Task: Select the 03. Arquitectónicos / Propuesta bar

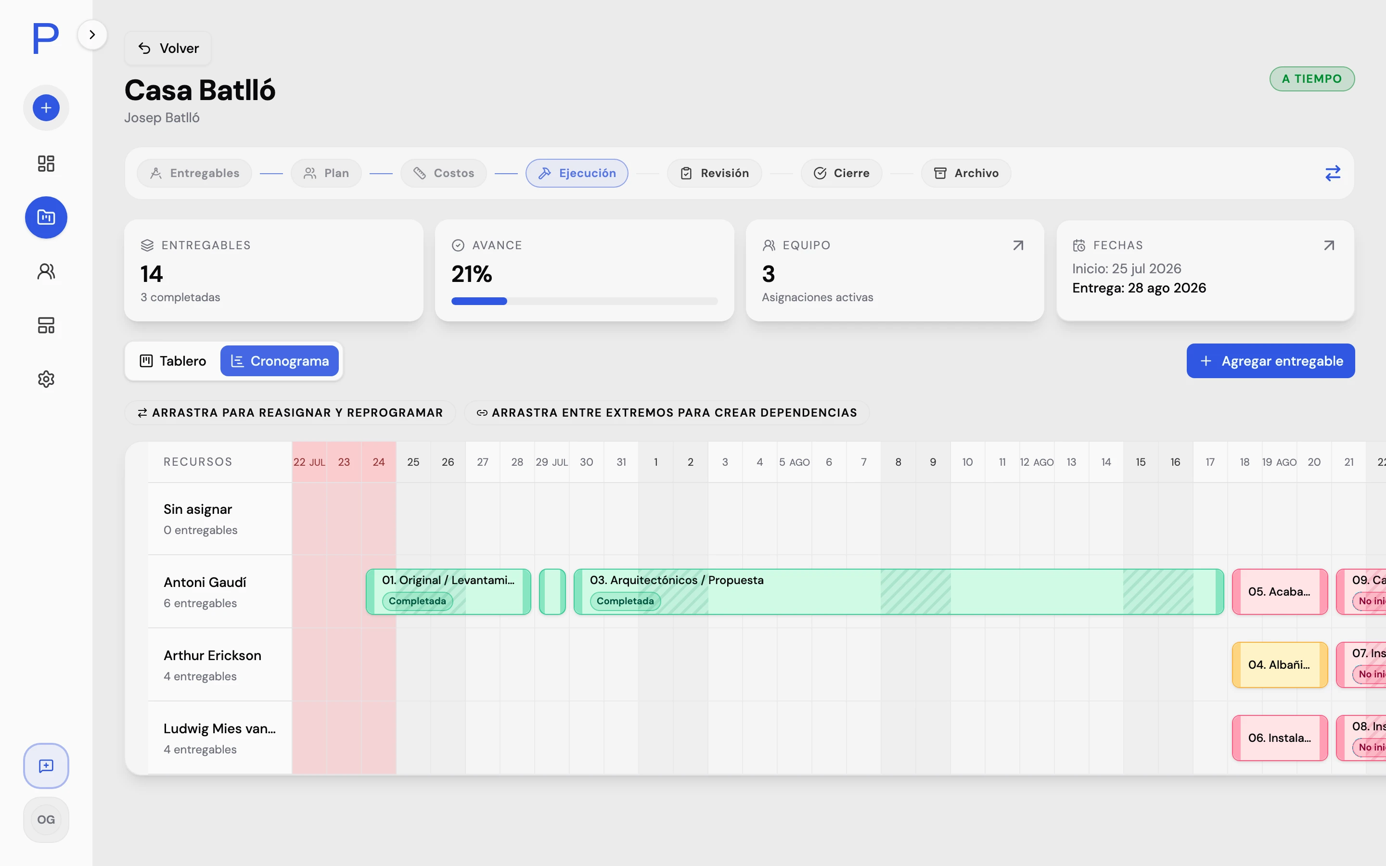Action: coord(898,592)
